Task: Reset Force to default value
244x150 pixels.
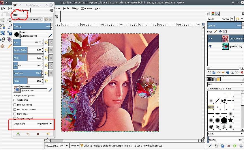Action: (46, 81)
